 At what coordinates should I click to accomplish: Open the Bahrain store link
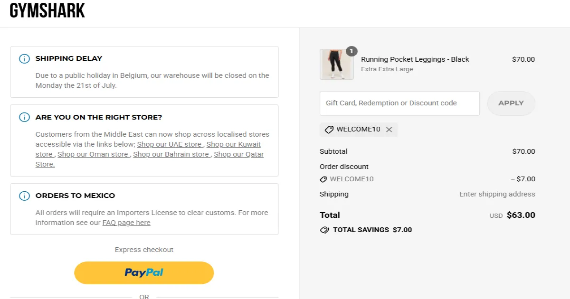click(x=171, y=154)
